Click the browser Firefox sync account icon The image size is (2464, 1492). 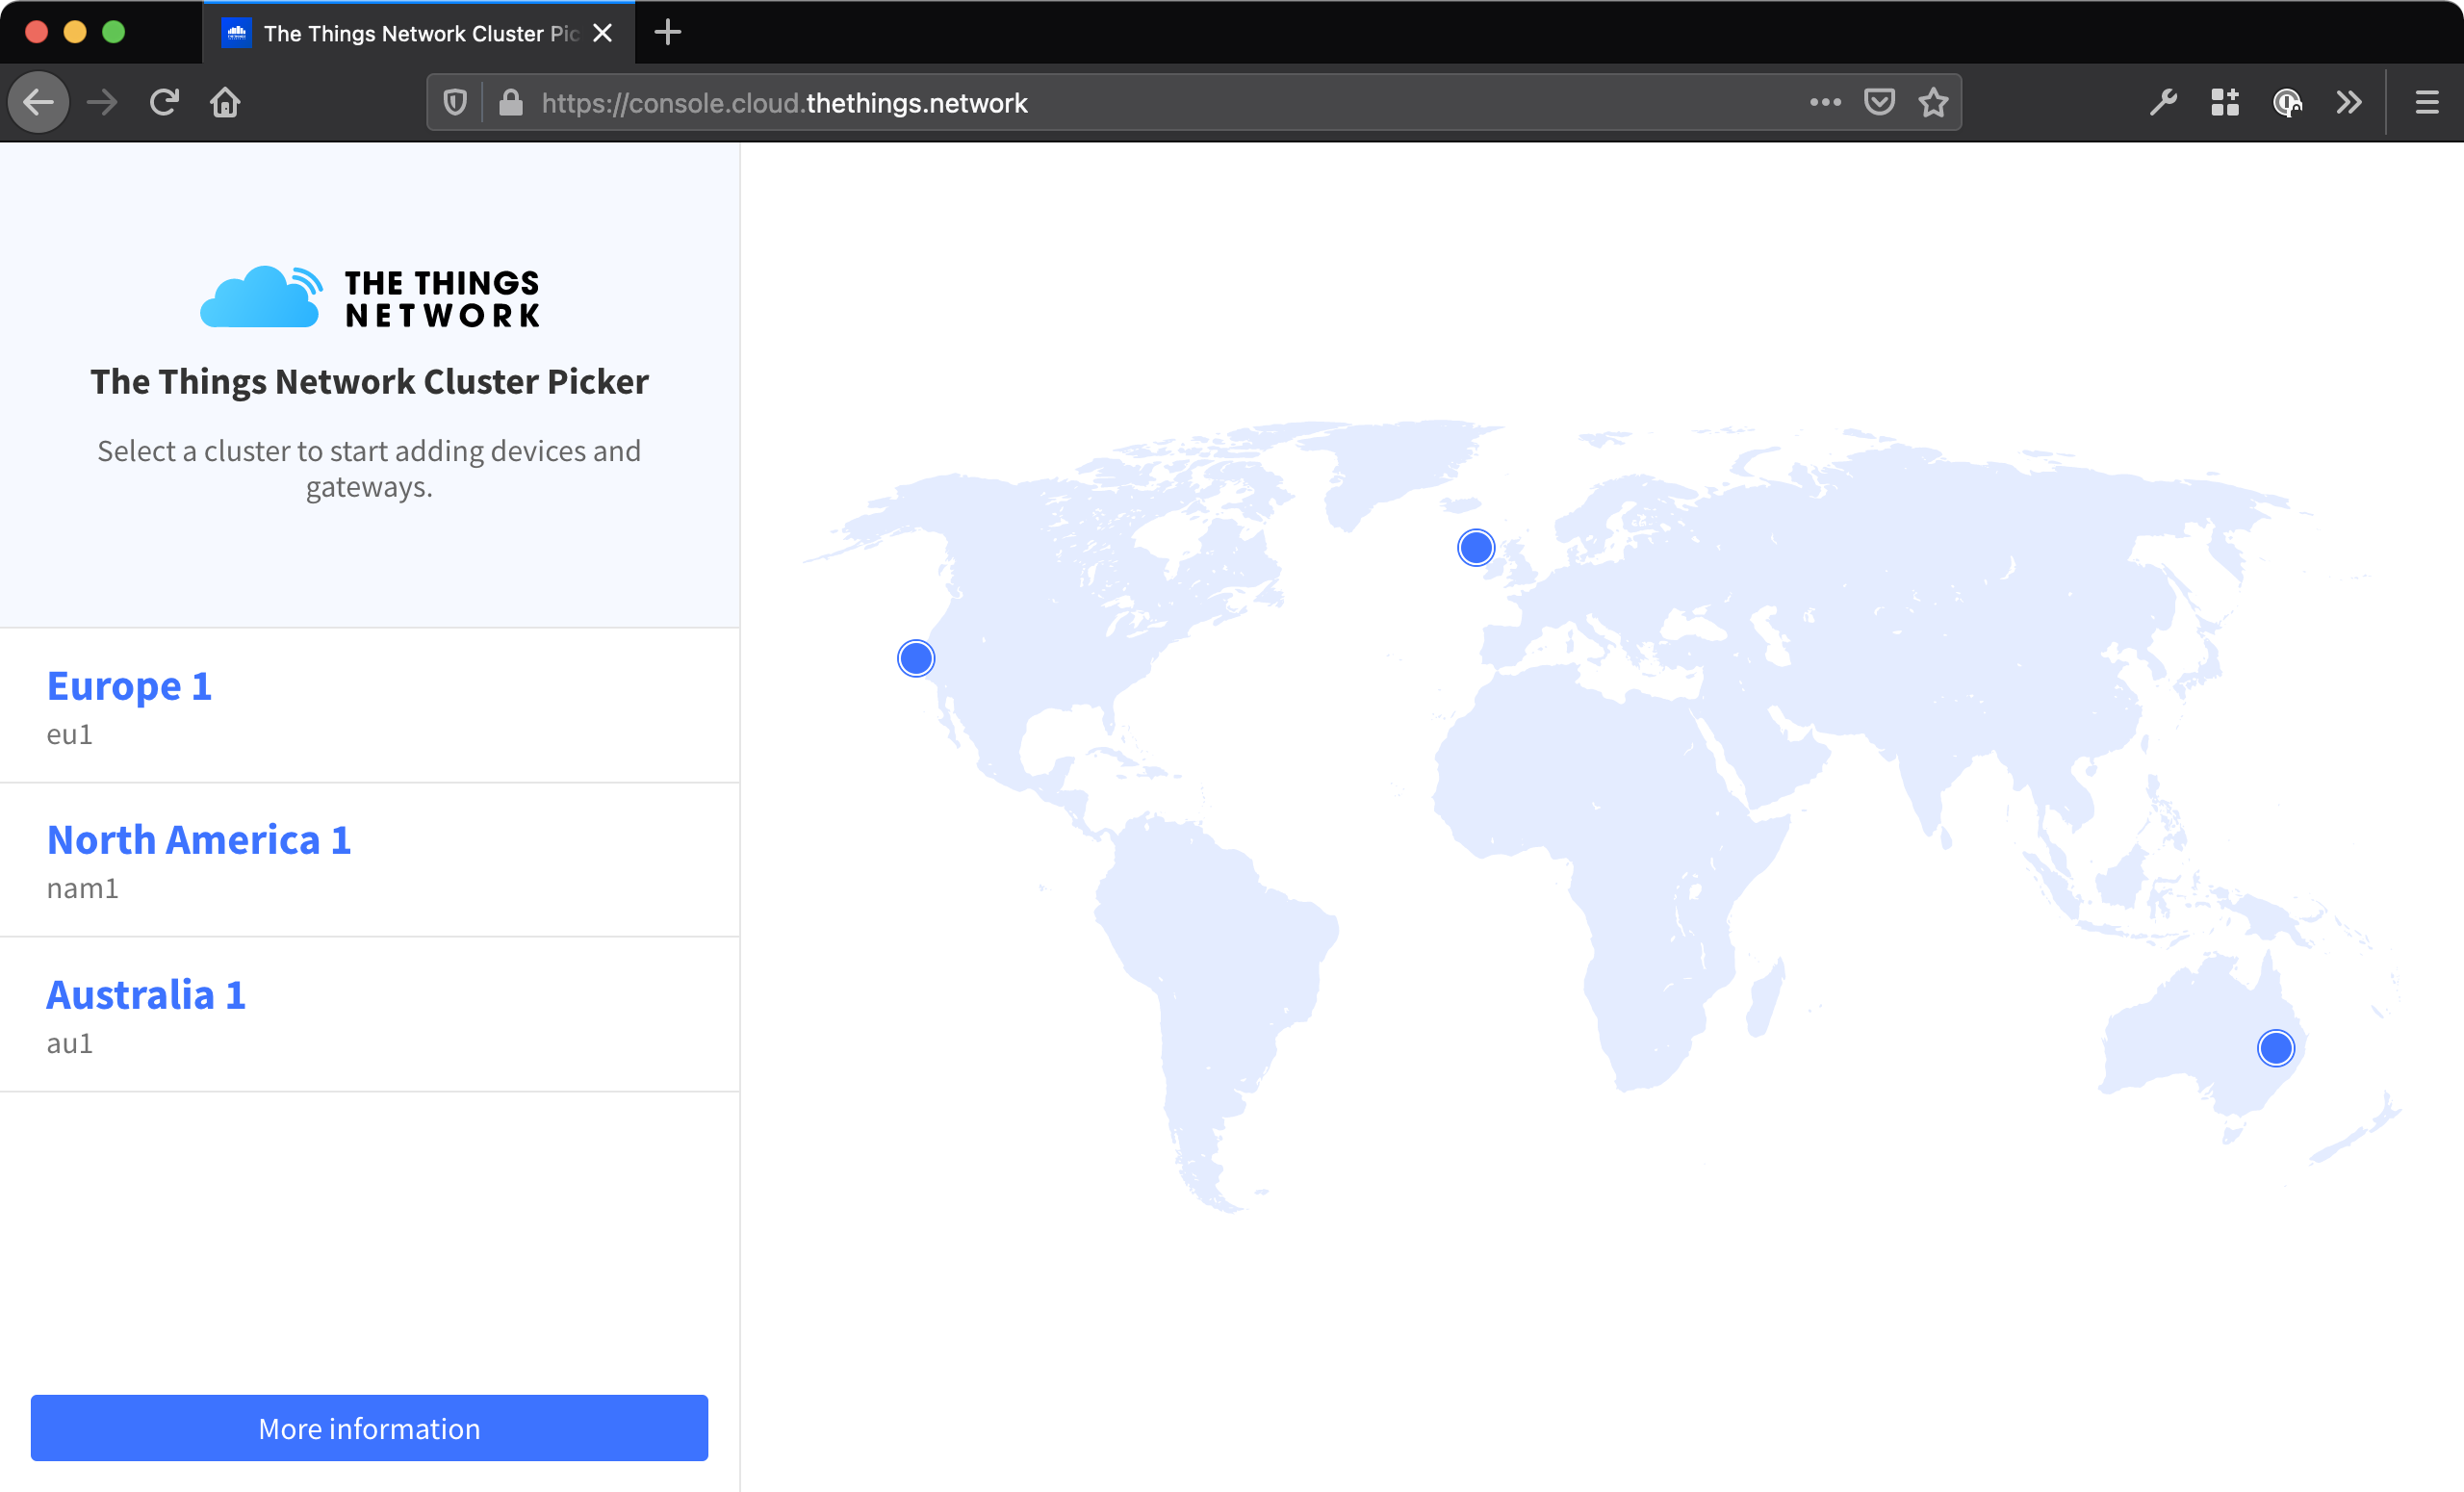tap(2288, 102)
